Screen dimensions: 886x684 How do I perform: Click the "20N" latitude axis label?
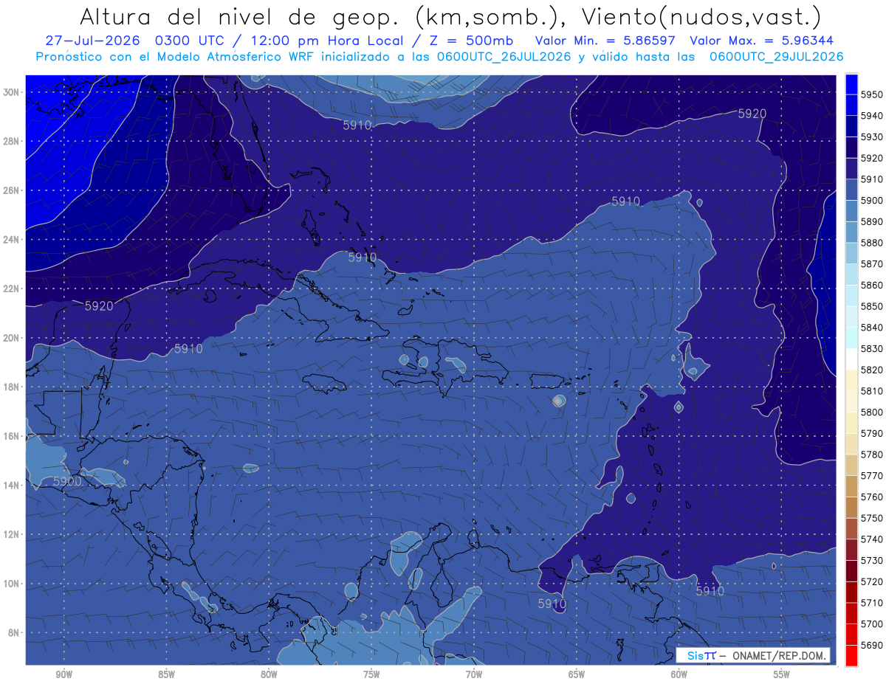pos(12,338)
